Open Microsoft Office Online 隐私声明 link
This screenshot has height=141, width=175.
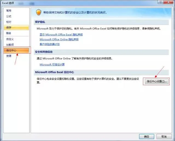(59, 39)
